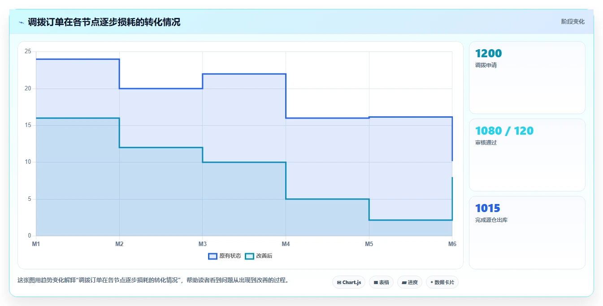Viewport: 603px width, 306px height.
Task: Click the M6 x-axis label
Action: [452, 244]
